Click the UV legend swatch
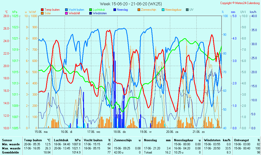261x155 pixels. 187,10
